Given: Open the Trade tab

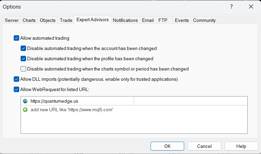Looking at the screenshot, I should pyautogui.click(x=66, y=21).
